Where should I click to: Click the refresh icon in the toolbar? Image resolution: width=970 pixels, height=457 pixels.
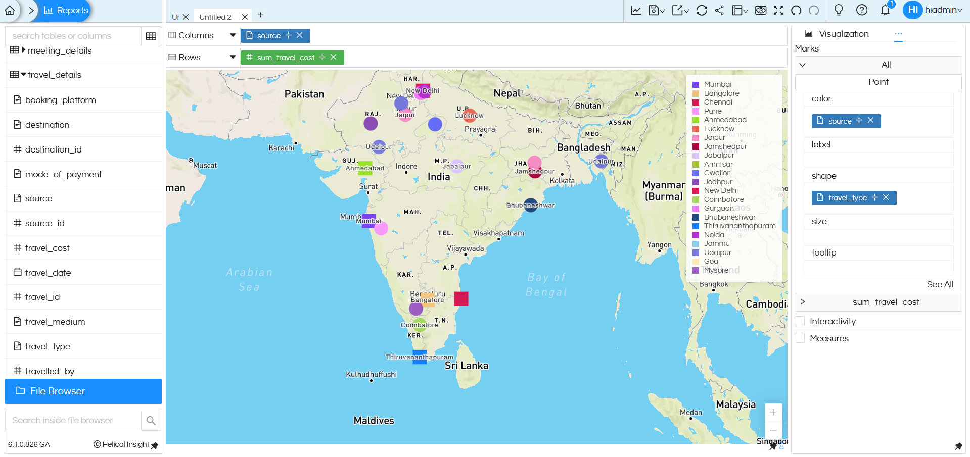[702, 10]
